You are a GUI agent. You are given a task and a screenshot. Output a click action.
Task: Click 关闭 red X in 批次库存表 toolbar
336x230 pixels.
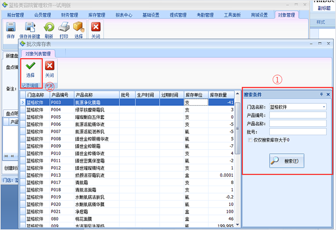[x=49, y=66]
